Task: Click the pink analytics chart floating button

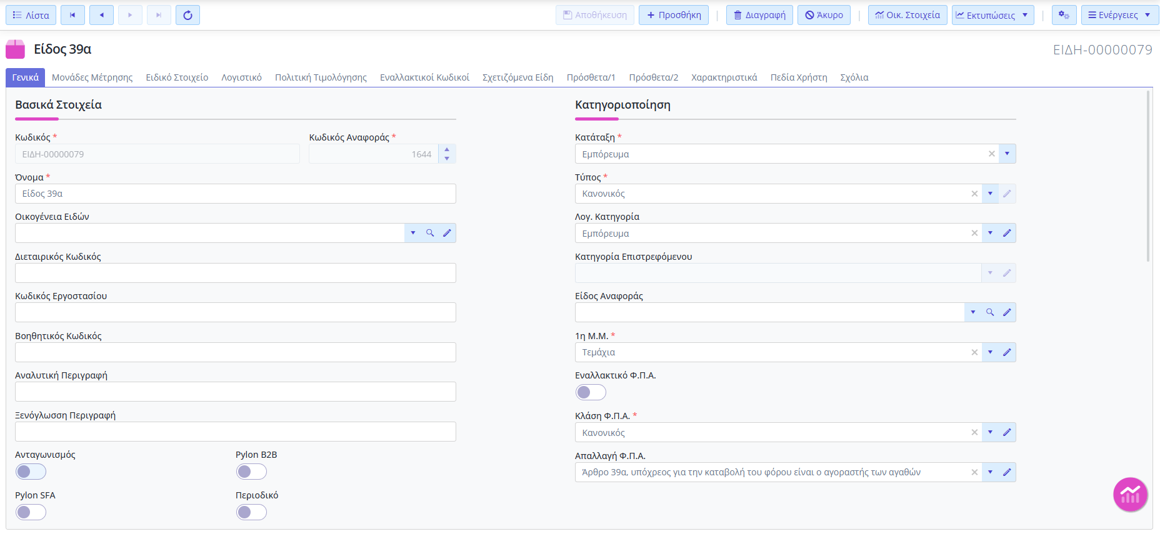Action: 1130,495
